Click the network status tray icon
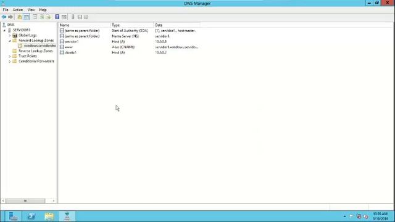The image size is (395, 222). click(359, 216)
